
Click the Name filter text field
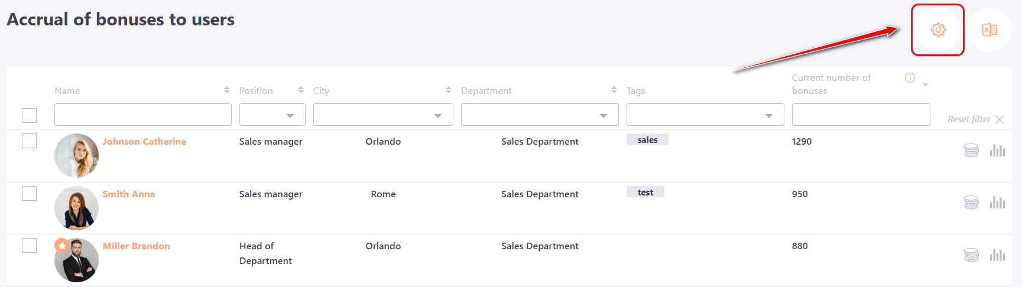pos(143,115)
